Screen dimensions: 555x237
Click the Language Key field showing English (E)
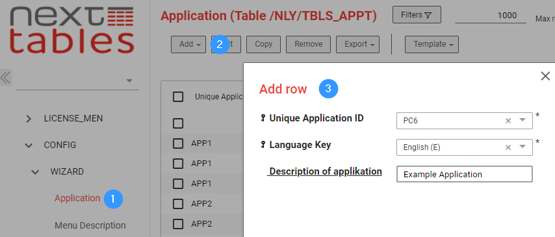465,147
